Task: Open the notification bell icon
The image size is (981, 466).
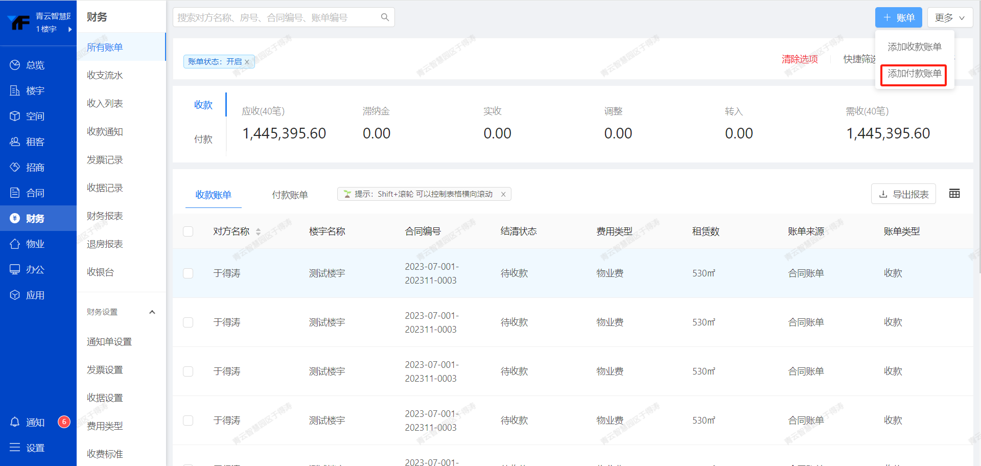Action: tap(15, 422)
